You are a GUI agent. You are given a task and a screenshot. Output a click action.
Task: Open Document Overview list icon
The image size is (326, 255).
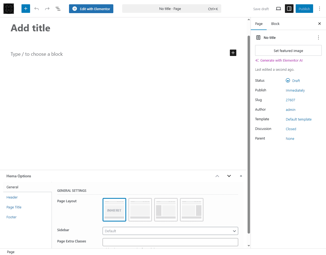tap(58, 9)
